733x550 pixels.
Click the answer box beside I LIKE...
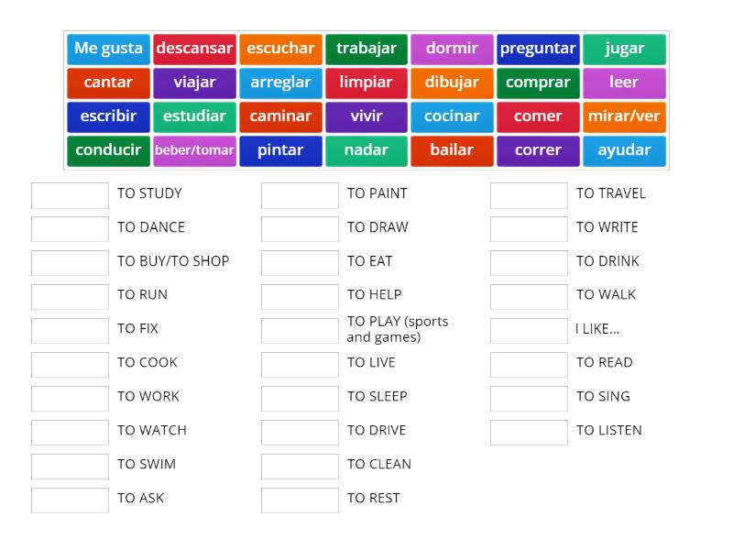[528, 330]
